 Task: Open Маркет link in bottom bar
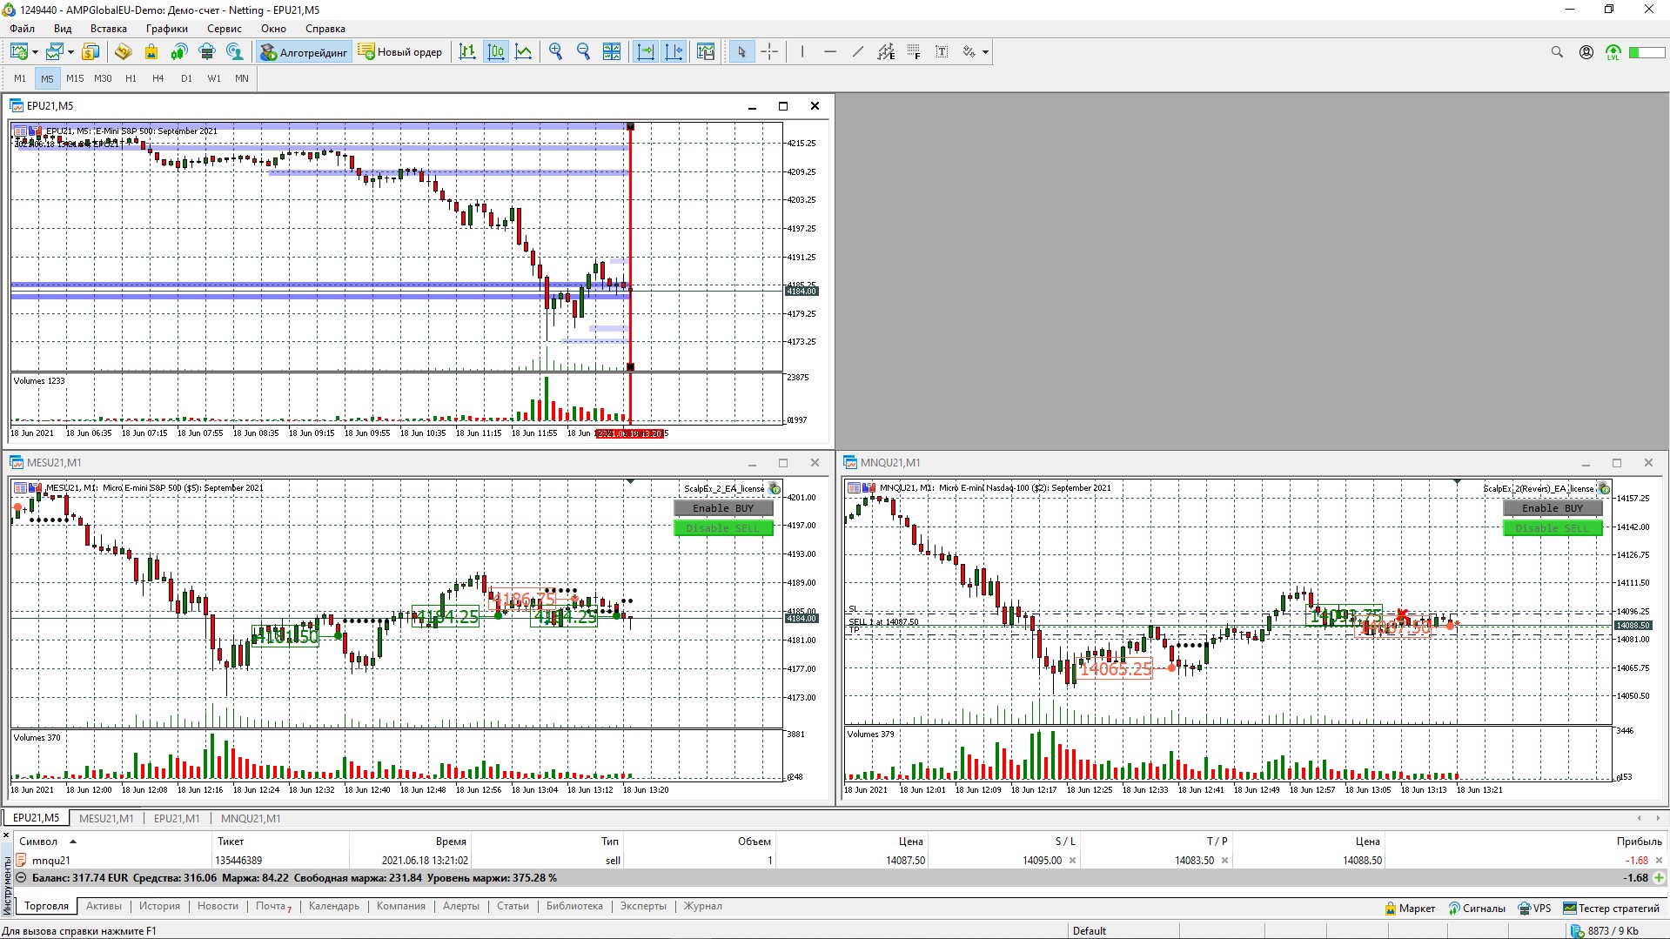pyautogui.click(x=1410, y=909)
